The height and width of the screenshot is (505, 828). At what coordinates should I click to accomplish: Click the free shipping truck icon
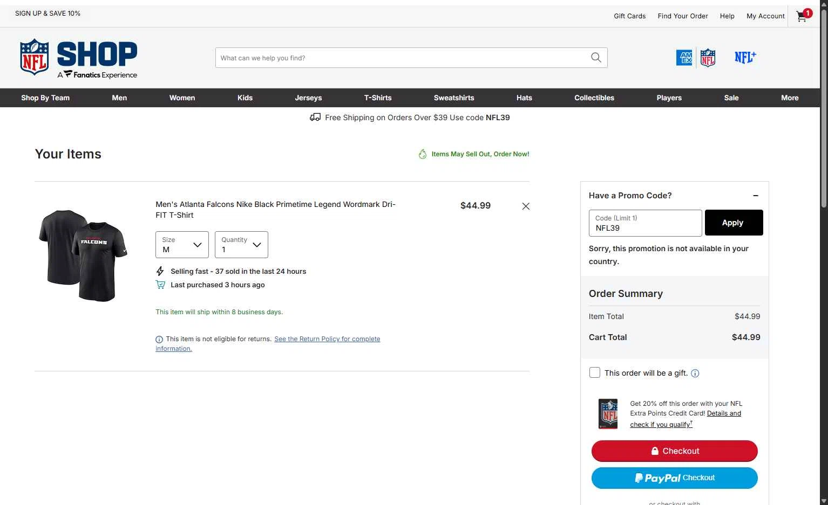[315, 117]
